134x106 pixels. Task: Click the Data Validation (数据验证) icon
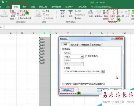[112, 13]
